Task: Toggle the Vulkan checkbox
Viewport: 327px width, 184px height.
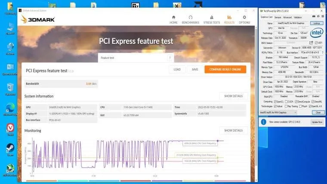Action: [275, 106]
